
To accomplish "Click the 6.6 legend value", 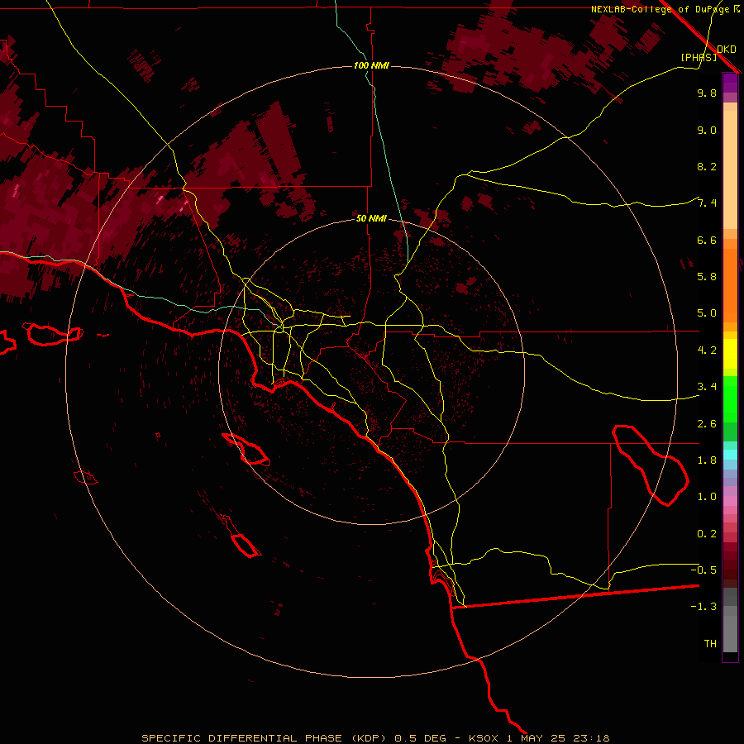I will [x=707, y=240].
